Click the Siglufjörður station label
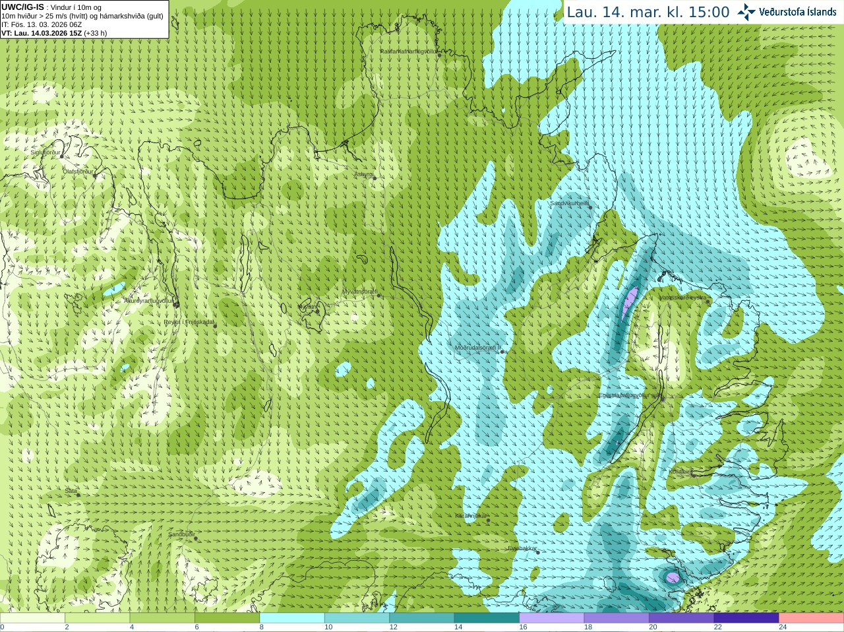 pos(45,152)
